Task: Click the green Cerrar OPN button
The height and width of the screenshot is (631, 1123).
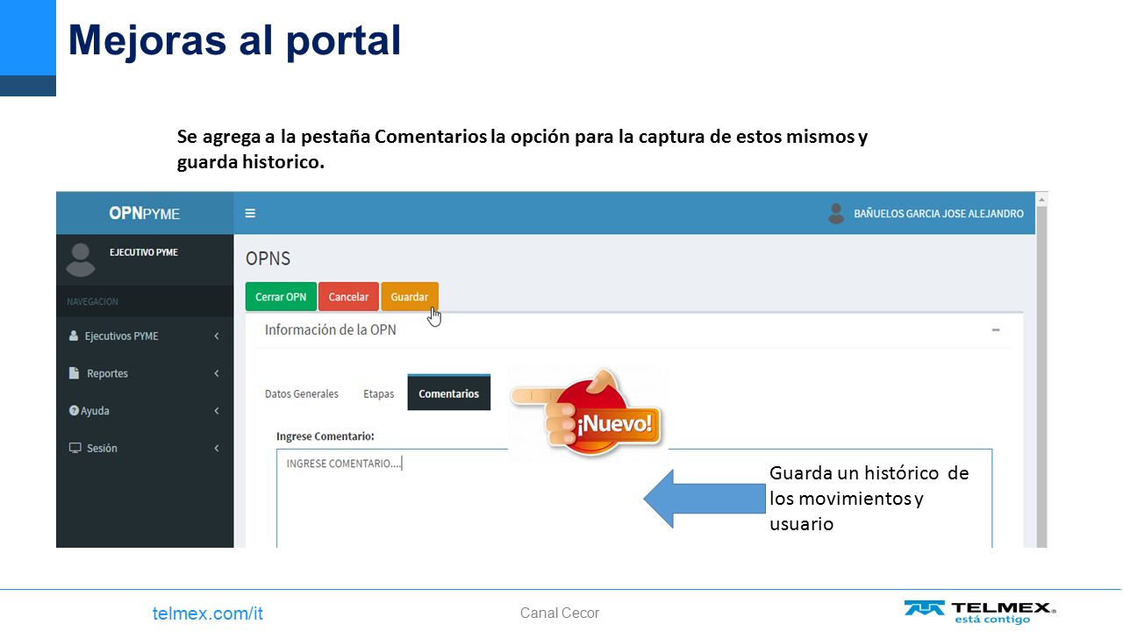Action: click(x=281, y=296)
